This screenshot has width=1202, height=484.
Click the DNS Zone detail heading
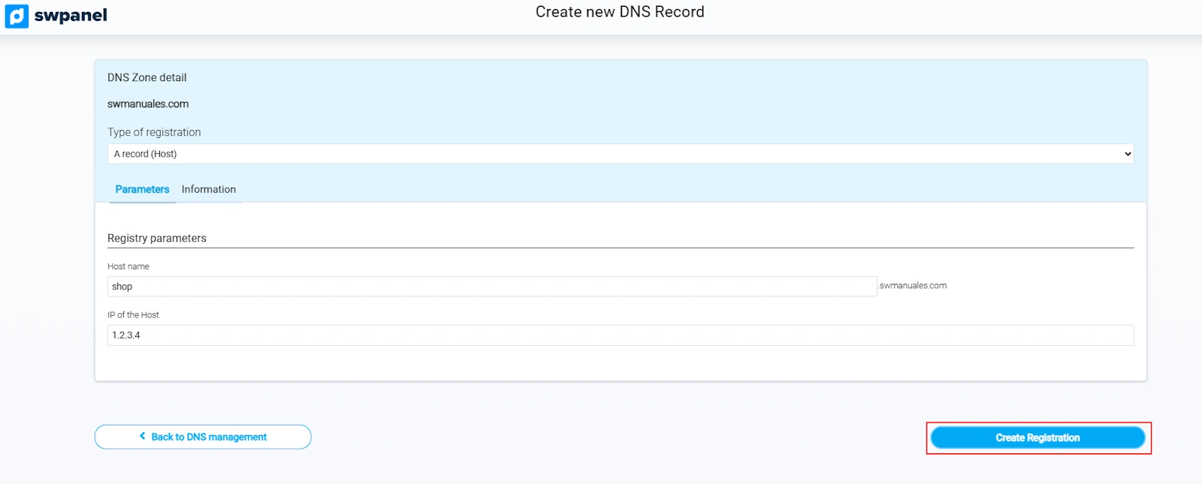(x=146, y=77)
